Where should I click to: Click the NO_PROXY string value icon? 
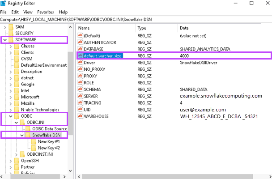pos(80,69)
